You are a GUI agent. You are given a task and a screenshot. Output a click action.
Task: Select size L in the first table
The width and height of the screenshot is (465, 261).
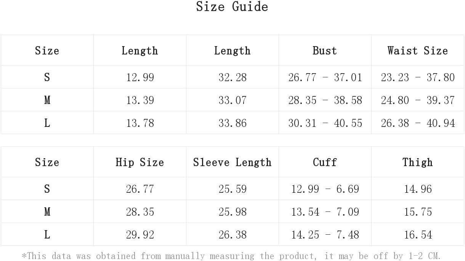pyautogui.click(x=47, y=123)
